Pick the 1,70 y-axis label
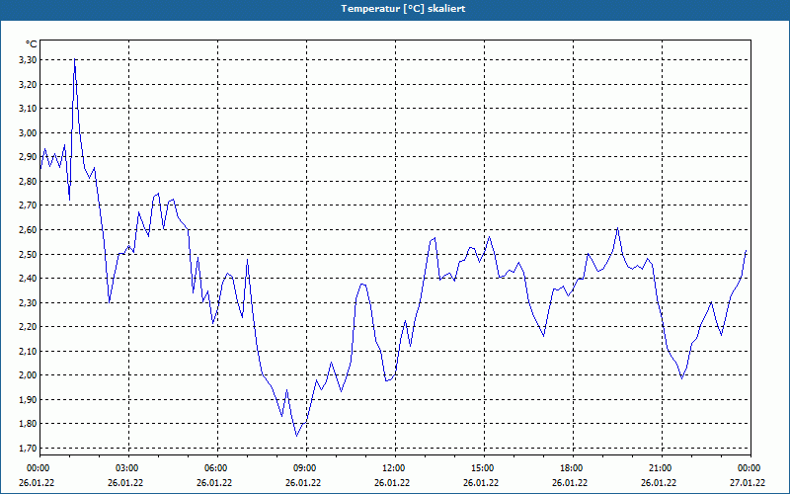The image size is (790, 494). [x=28, y=449]
